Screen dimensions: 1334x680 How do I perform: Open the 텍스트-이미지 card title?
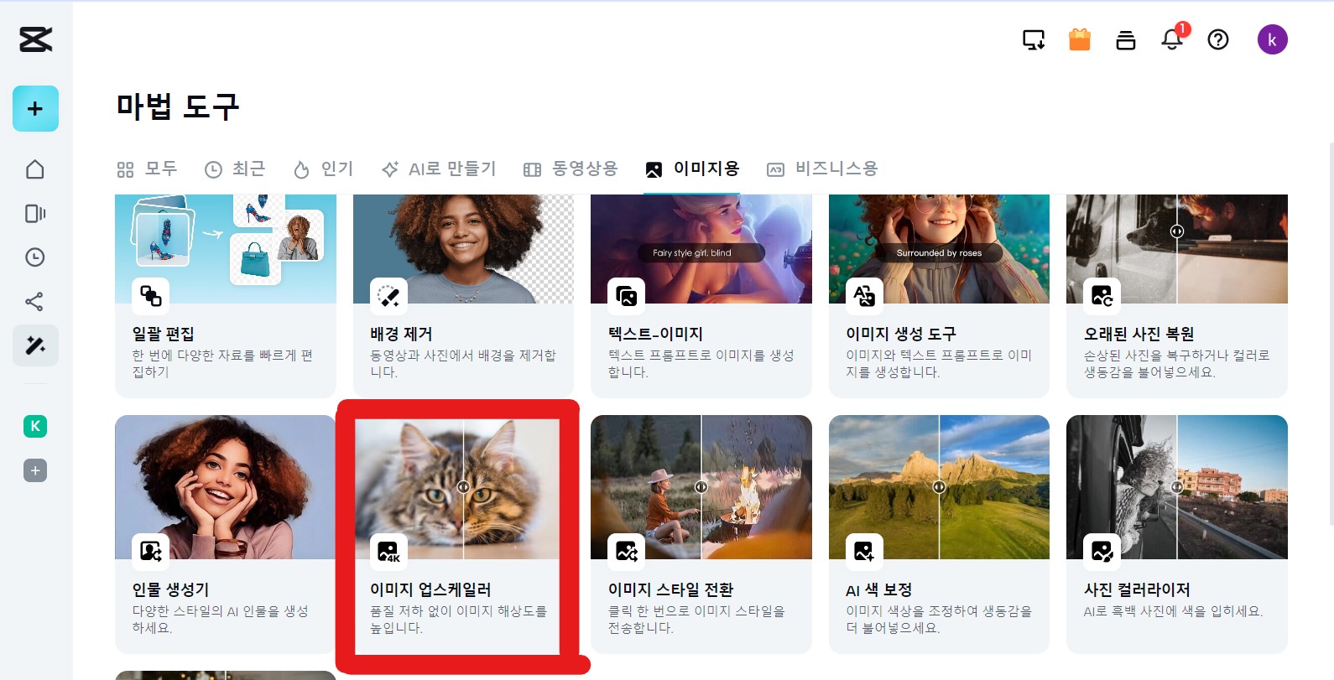click(655, 334)
